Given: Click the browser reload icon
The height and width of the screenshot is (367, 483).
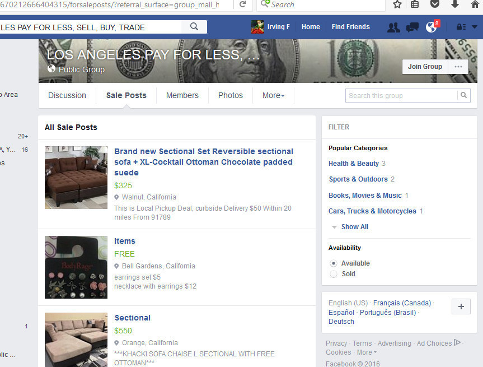Looking at the screenshot, I should click(x=243, y=4).
